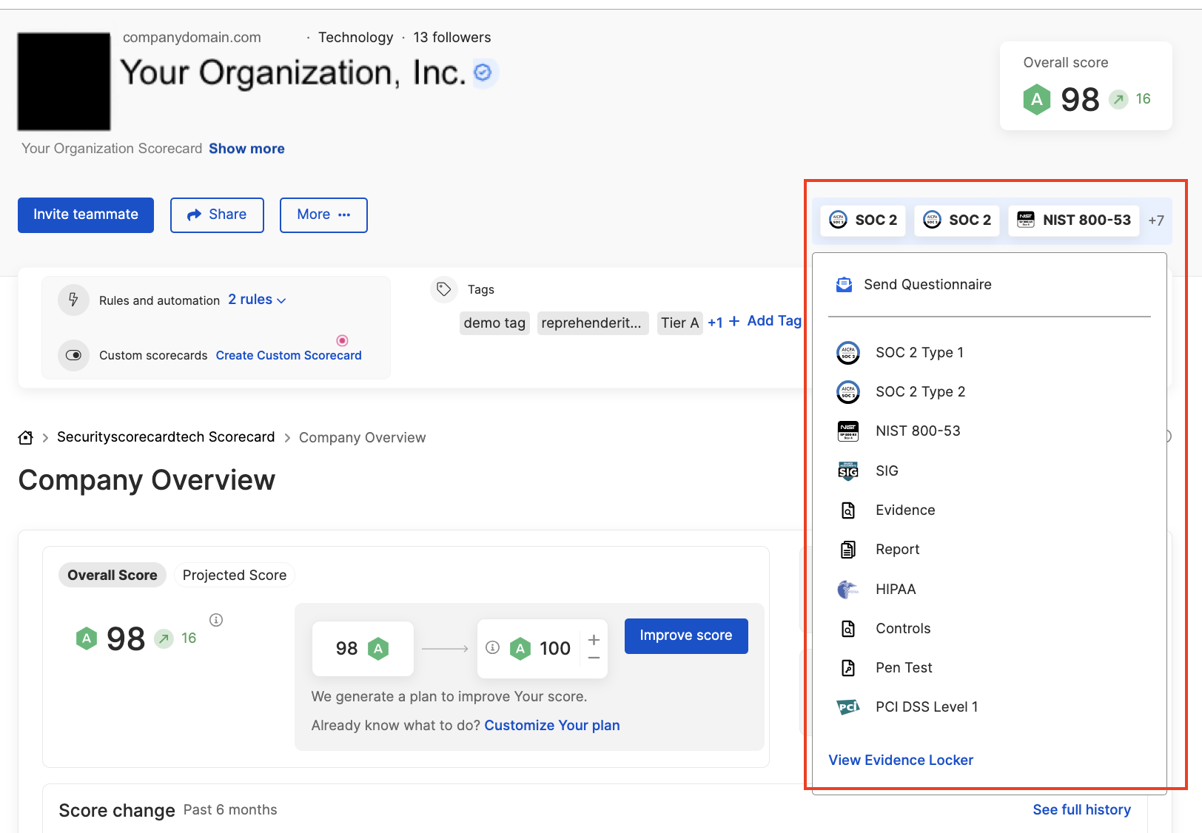Click the Send Questionnaire envelope icon
Viewport: 1202px width, 833px height.
pos(844,285)
